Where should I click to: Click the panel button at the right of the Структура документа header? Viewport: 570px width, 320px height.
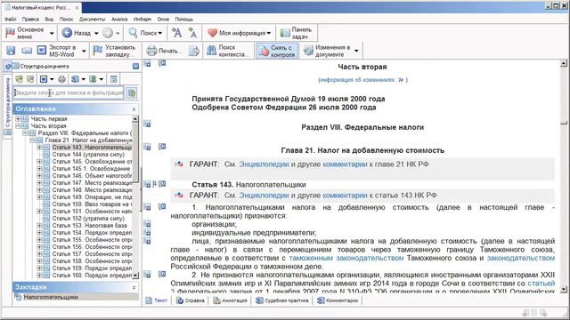[135, 67]
